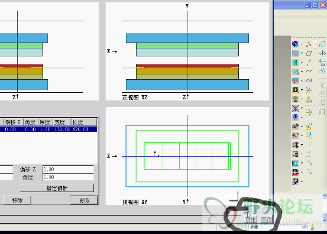The width and height of the screenshot is (327, 234).
Task: Click the red X cross icon
Action: pyautogui.click(x=295, y=108)
